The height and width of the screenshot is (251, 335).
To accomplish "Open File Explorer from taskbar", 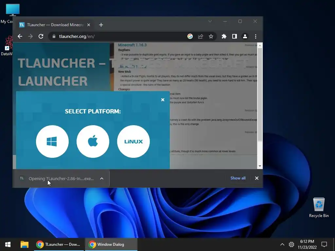I will 25,244.
